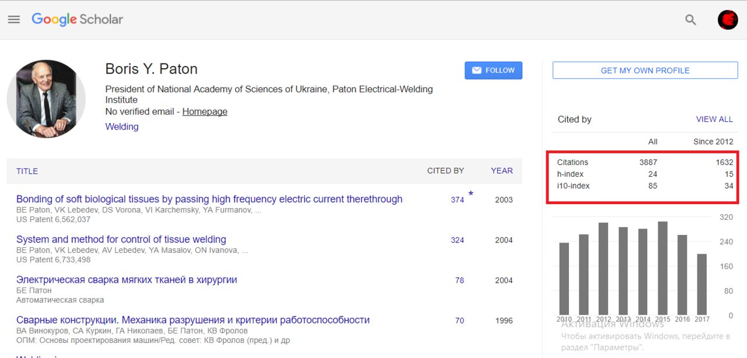Sort publications by Year column
The height and width of the screenshot is (358, 747).
(x=501, y=171)
